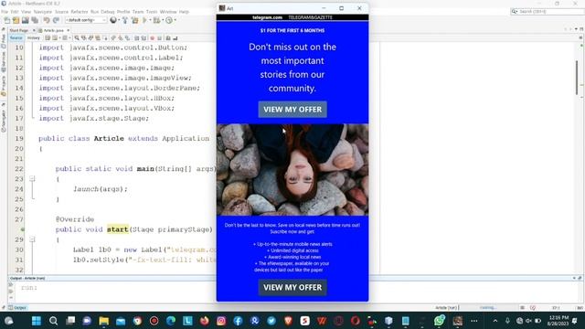Expand Debug Project dropdown arrow
The height and width of the screenshot is (329, 585).
click(x=163, y=20)
